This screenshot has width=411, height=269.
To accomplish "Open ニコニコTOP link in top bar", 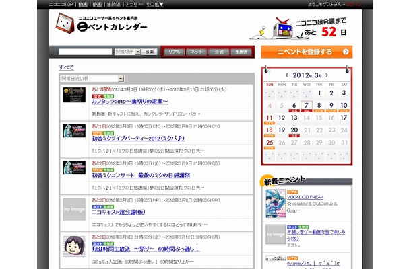I will (61, 5).
